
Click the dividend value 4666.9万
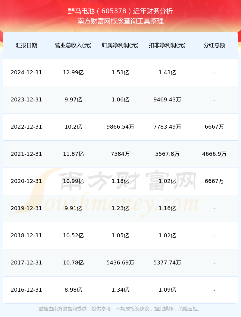[214, 154]
